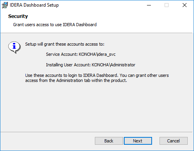Click the KONOHA\idera_svc account name

click(97, 54)
